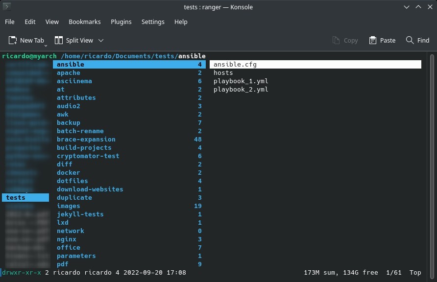
Task: Select the build-projects directory
Action: click(x=129, y=147)
